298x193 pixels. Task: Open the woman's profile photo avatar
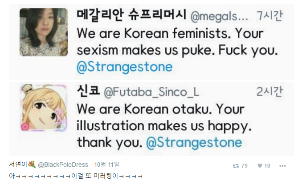tap(44, 32)
